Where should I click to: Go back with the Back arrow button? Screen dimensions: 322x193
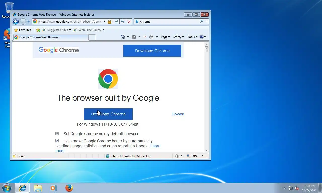coord(16,21)
